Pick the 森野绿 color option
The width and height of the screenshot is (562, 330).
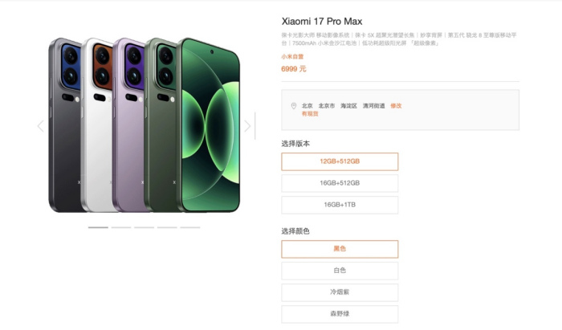[x=340, y=314]
